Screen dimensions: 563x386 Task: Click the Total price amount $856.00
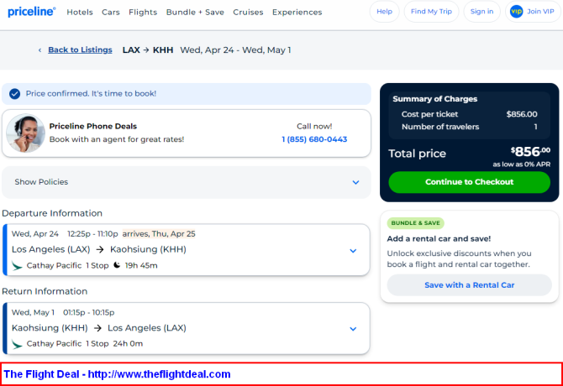[530, 152]
